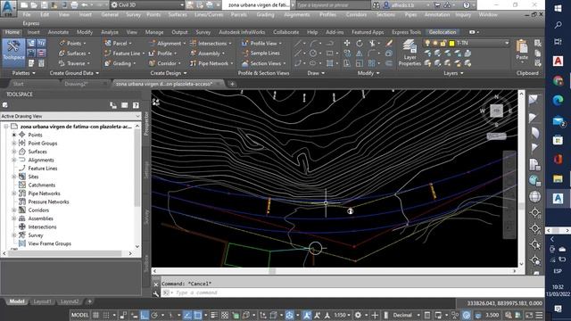Expand the Create Ground Data panel
571x321 pixels.
tap(74, 73)
